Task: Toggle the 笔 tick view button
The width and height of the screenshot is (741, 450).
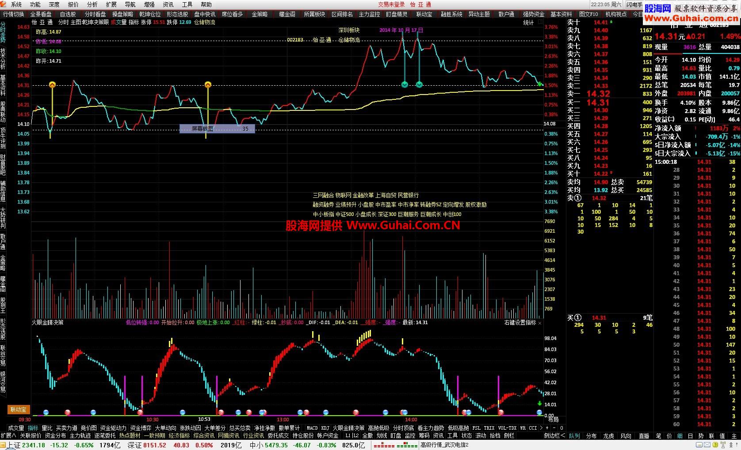Action: click(x=658, y=436)
